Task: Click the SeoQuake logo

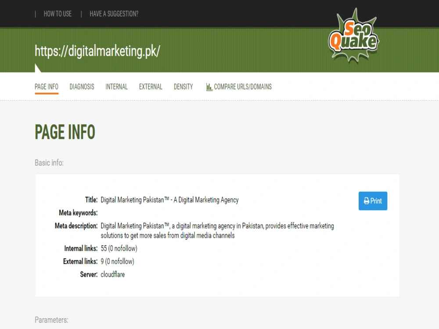Action: (x=353, y=35)
